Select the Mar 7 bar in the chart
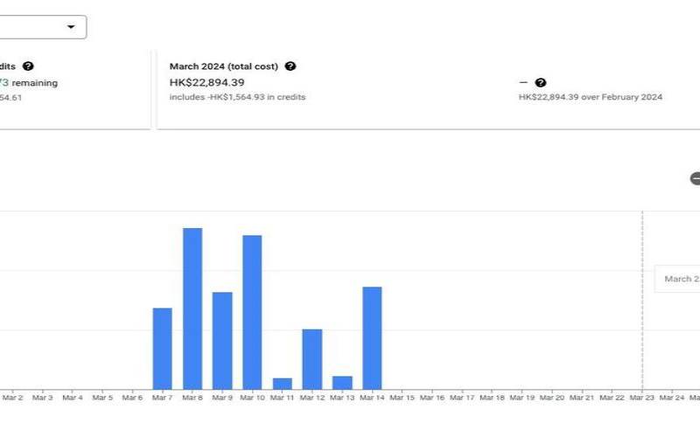This screenshot has height=437, width=700. pyautogui.click(x=162, y=348)
